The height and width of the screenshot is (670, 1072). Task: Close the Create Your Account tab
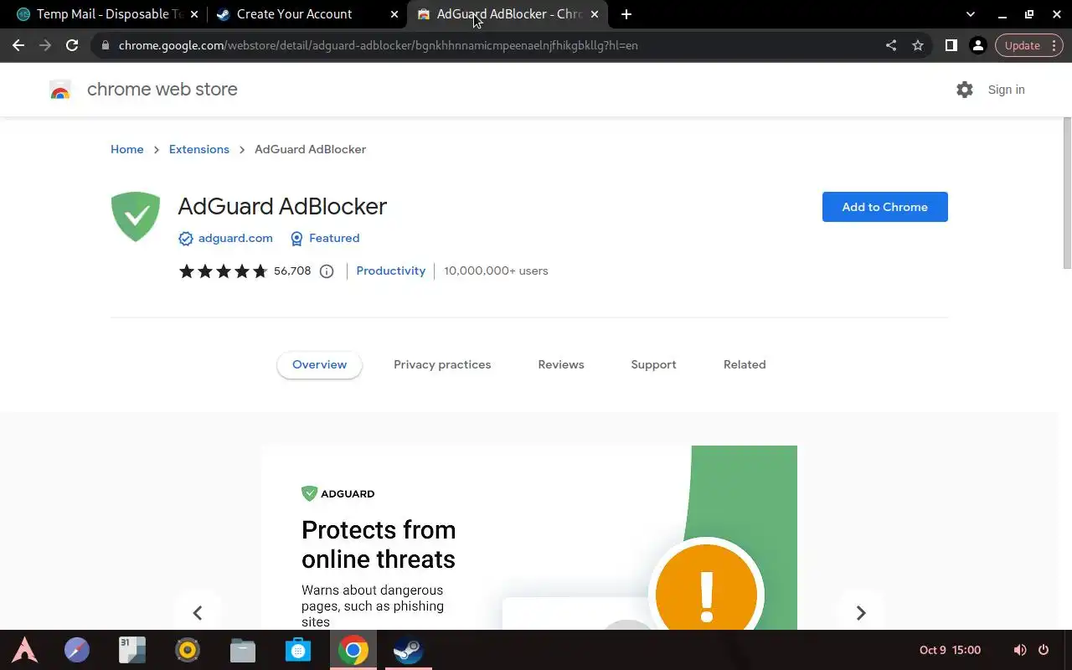(x=394, y=14)
